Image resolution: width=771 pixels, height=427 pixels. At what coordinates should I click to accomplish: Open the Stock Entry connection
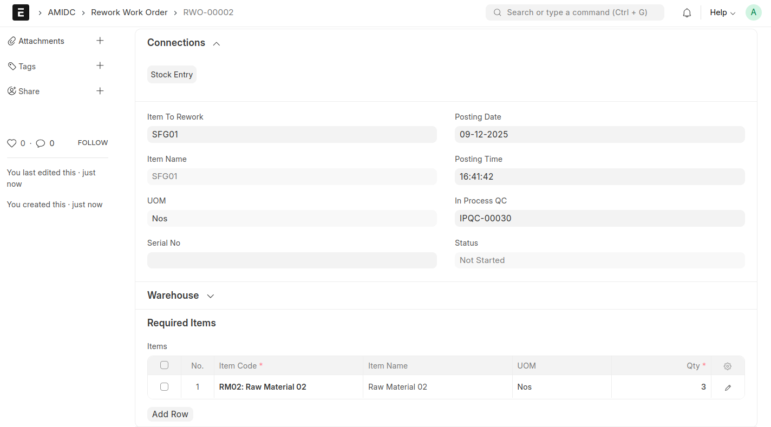(x=172, y=75)
